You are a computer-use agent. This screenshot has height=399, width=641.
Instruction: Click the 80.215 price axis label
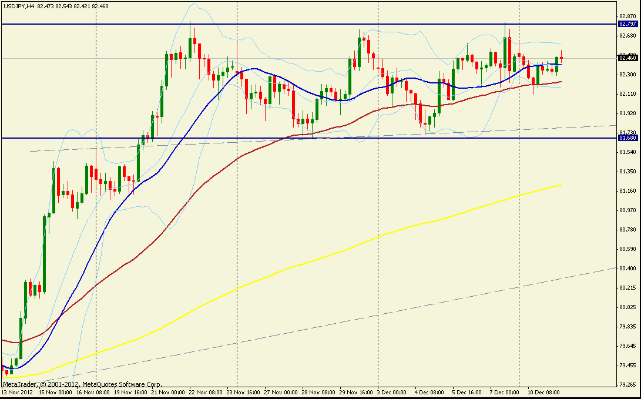[628, 288]
